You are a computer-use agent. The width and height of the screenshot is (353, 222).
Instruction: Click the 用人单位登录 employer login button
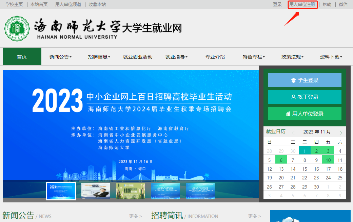click(305, 114)
